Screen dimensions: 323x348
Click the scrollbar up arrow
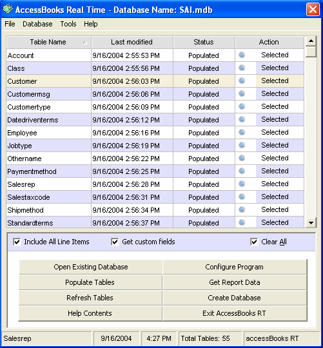[x=311, y=41]
